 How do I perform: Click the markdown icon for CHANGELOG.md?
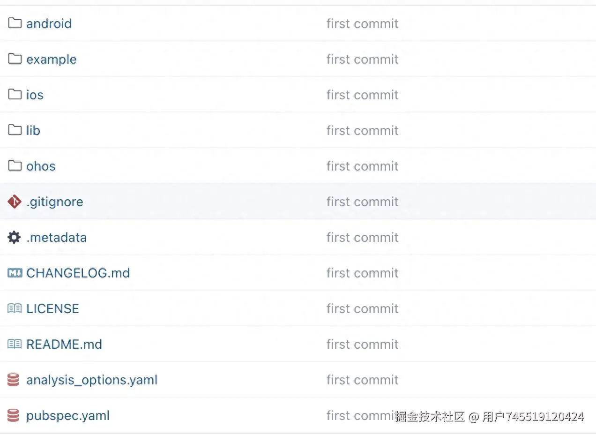pos(15,273)
